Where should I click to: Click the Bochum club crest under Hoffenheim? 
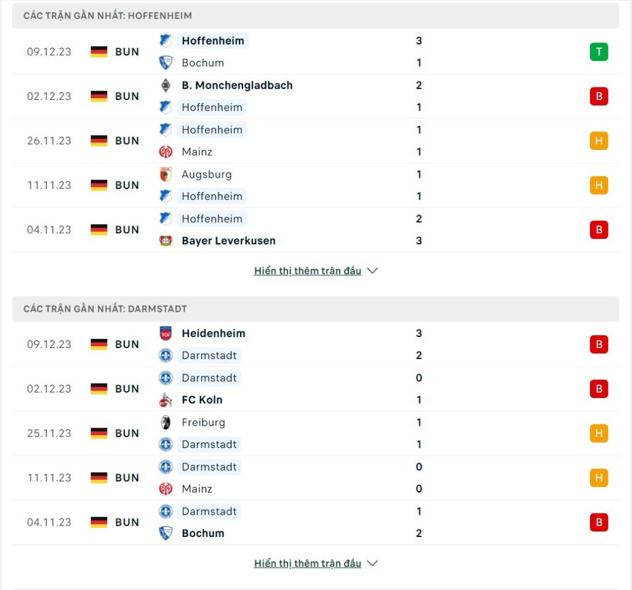(x=165, y=63)
